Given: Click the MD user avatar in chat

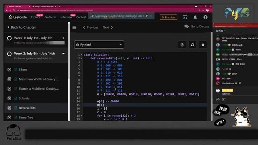Looking at the screenshot, I should (x=218, y=79).
